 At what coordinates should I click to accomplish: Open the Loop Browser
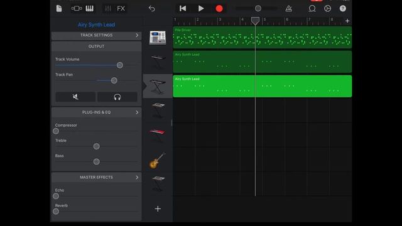pos(312,8)
